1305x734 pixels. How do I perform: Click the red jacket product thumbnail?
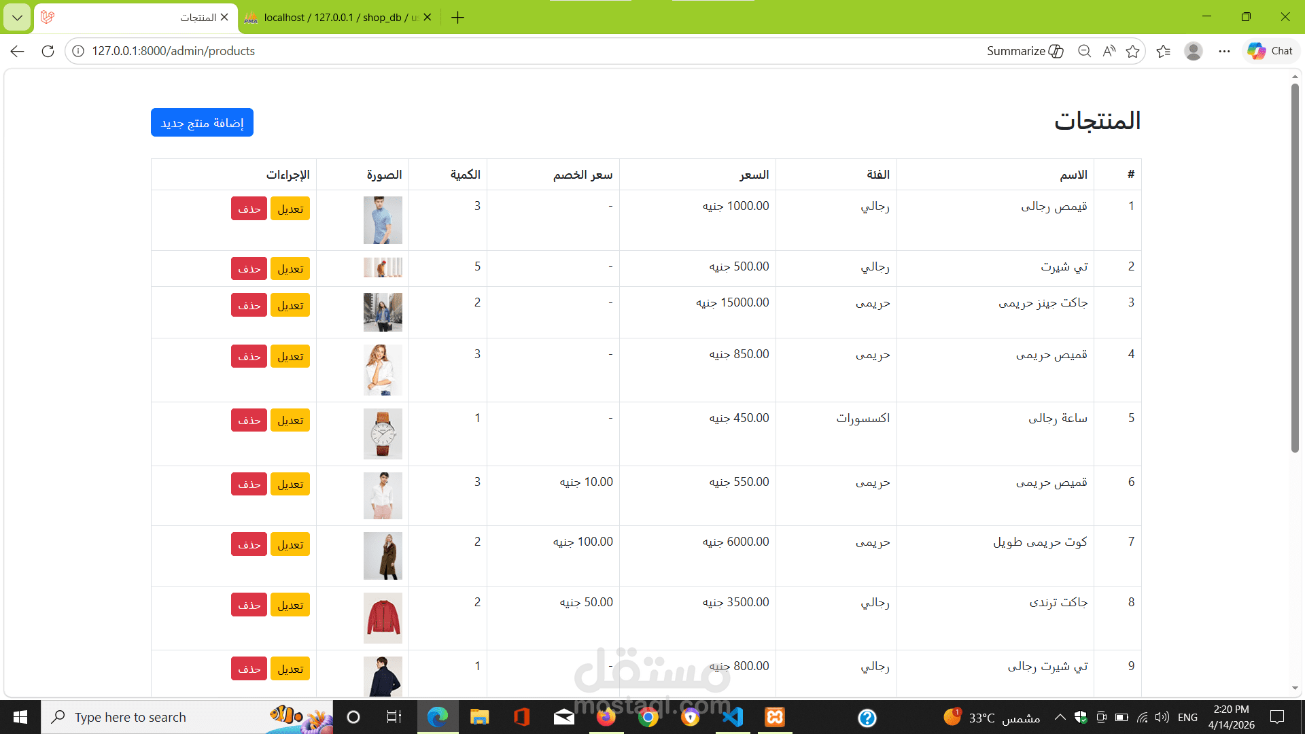pyautogui.click(x=383, y=618)
